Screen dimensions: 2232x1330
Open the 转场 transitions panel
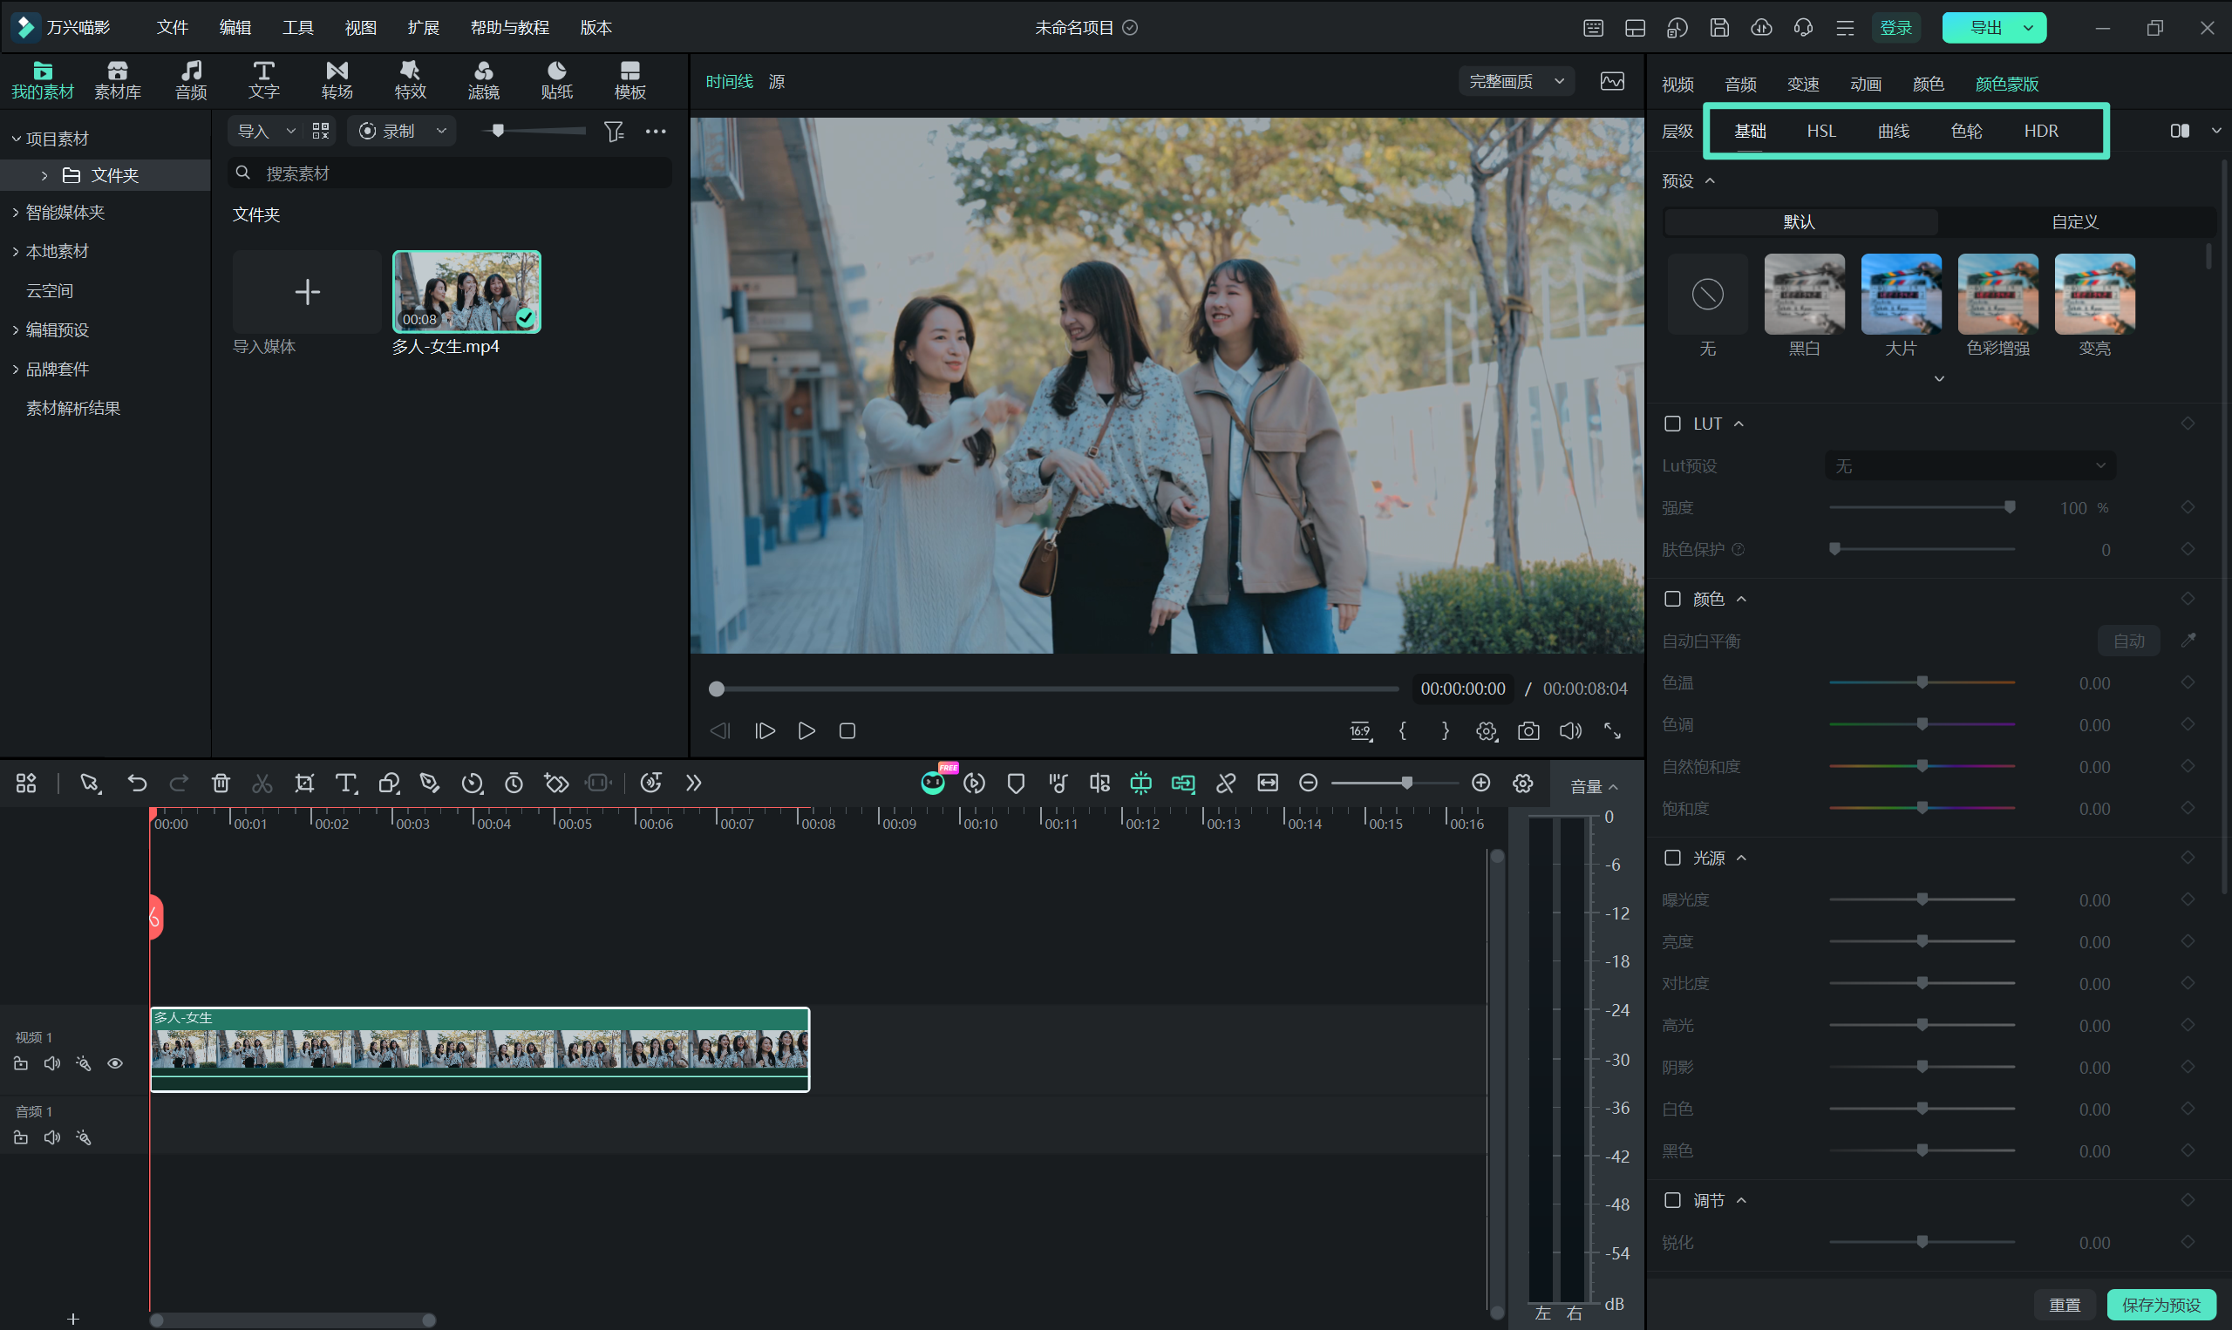click(337, 80)
